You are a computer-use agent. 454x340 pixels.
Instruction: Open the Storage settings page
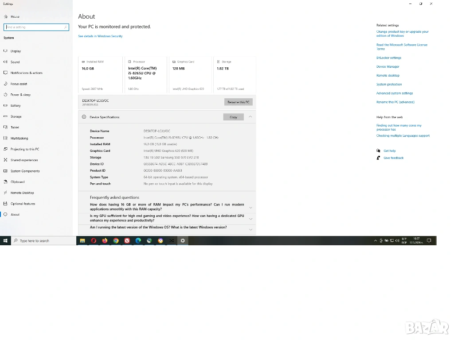click(16, 116)
